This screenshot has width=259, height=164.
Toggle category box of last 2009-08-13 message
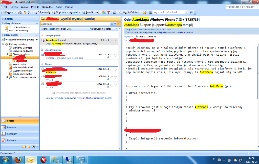pyautogui.click(x=112, y=85)
